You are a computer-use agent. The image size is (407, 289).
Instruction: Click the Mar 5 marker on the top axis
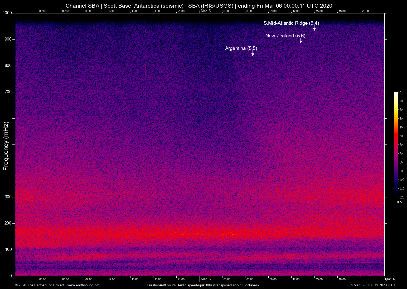click(x=205, y=11)
